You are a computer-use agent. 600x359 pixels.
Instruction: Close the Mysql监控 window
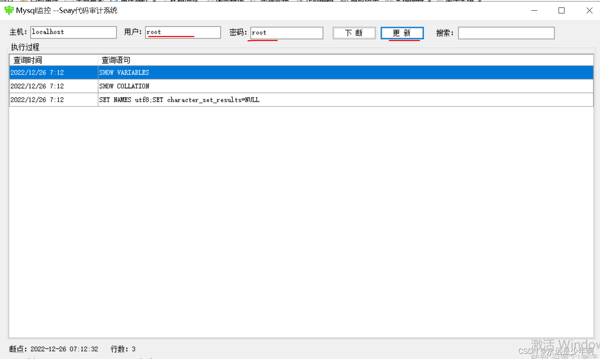[589, 11]
